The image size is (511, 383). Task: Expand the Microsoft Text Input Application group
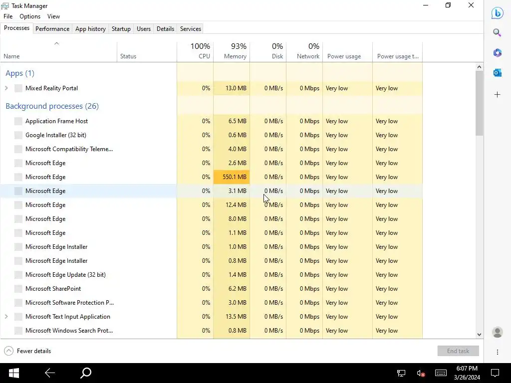pyautogui.click(x=6, y=317)
